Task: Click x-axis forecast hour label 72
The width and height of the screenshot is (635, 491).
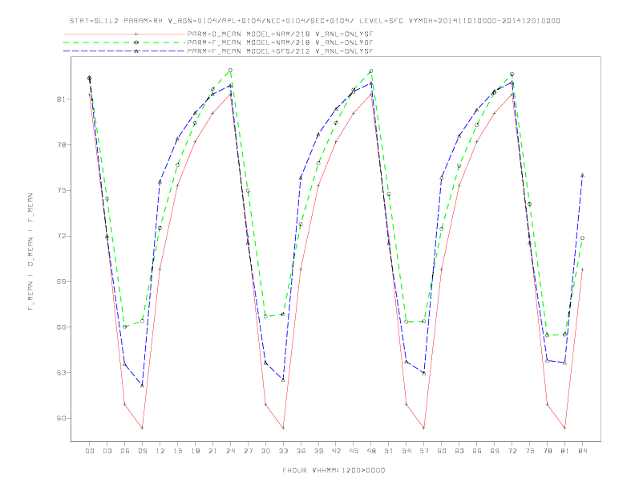Action: click(512, 451)
